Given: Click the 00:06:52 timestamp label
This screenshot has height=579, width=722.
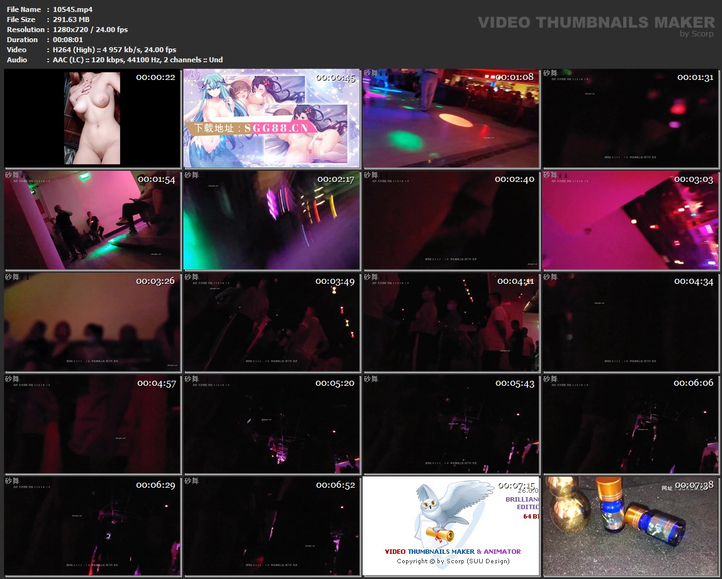Looking at the screenshot, I should (335, 485).
